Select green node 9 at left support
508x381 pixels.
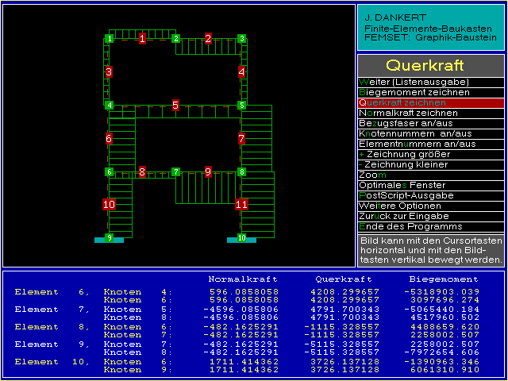coord(109,237)
